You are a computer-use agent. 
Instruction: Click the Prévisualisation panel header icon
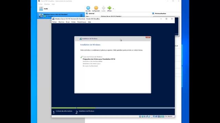pos(153,14)
